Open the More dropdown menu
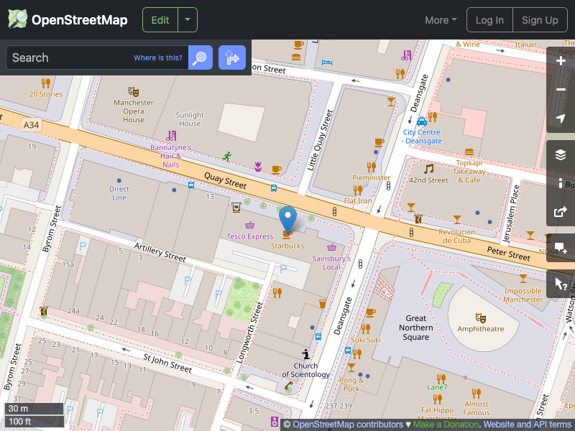575x431 pixels. [440, 20]
